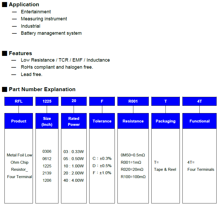Click the Battery management system list item

tap(51, 33)
